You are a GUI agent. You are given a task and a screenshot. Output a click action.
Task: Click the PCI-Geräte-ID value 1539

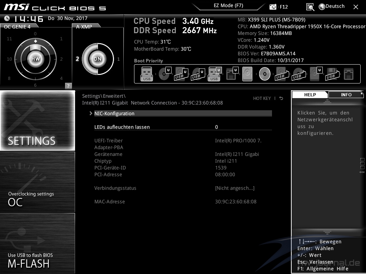(221, 168)
